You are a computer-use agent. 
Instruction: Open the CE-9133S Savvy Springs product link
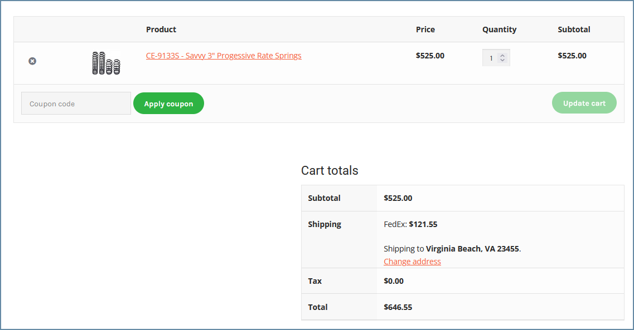click(224, 56)
